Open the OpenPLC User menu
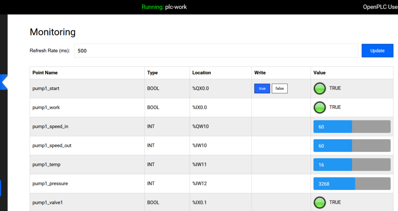The image size is (398, 211). [x=380, y=7]
